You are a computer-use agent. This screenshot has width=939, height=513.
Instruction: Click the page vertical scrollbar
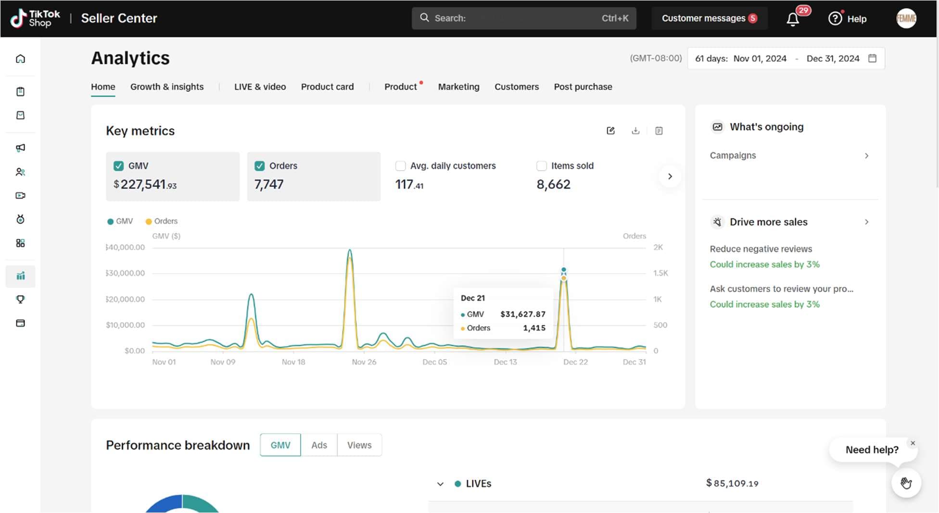(x=937, y=113)
